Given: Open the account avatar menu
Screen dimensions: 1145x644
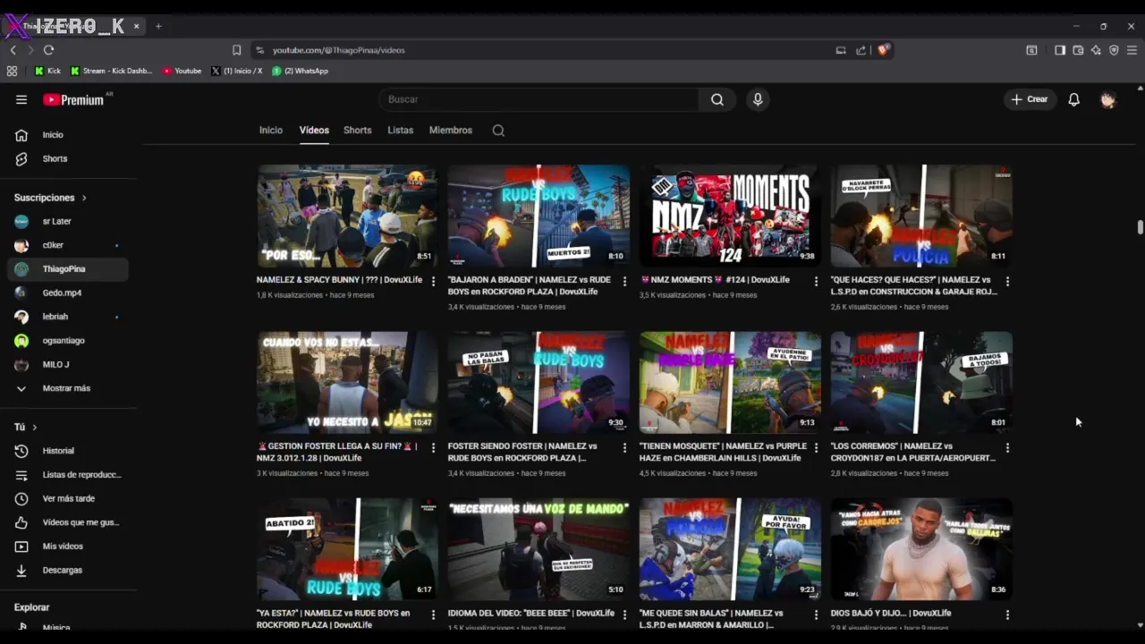Looking at the screenshot, I should [1107, 99].
